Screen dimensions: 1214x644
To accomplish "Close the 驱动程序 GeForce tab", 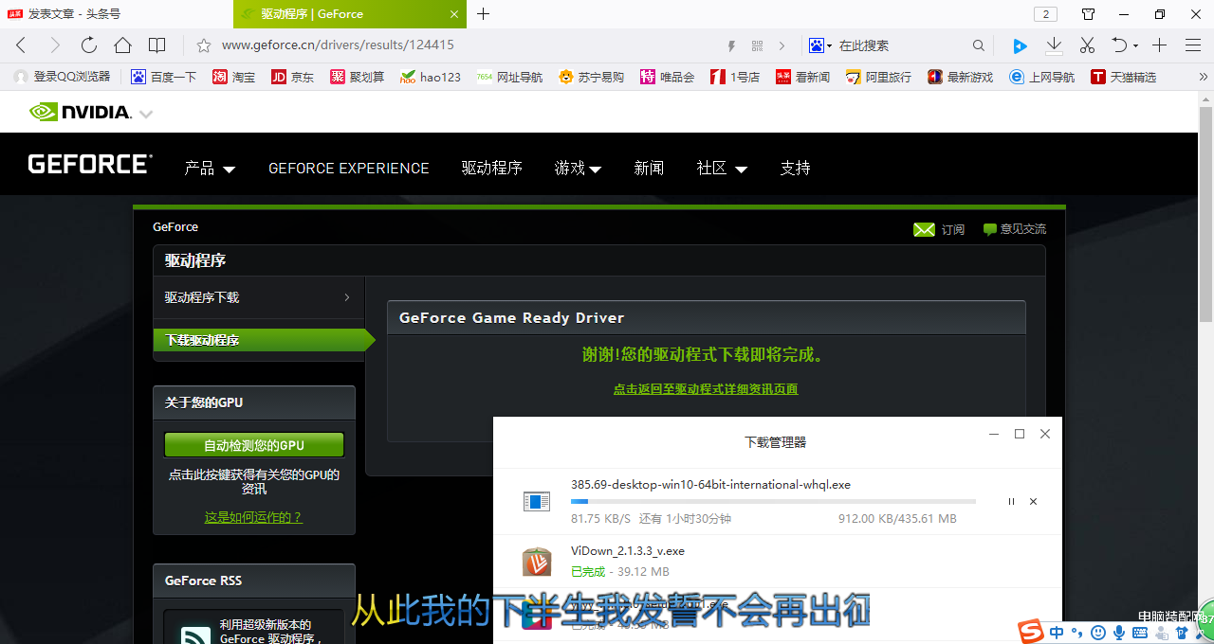I will 454,14.
